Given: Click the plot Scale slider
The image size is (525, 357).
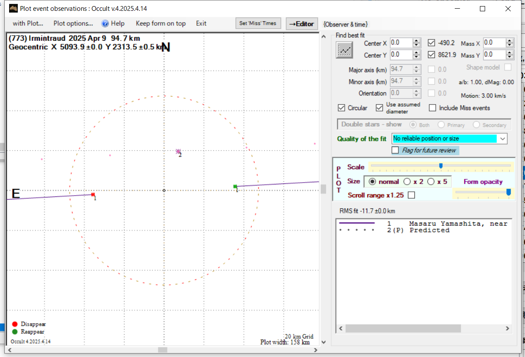Looking at the screenshot, I should (441, 166).
